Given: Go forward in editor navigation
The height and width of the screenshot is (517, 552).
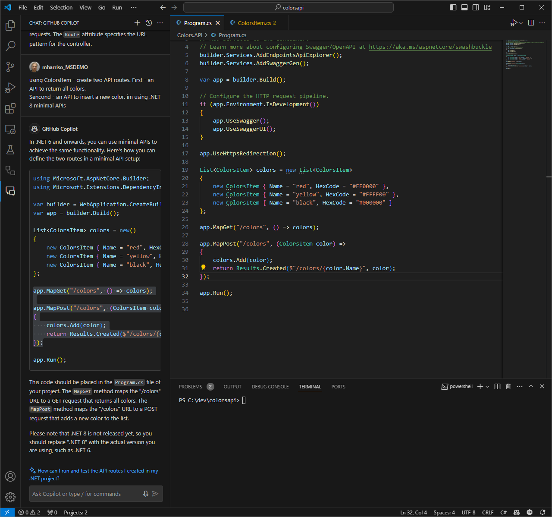Looking at the screenshot, I should tap(174, 7).
